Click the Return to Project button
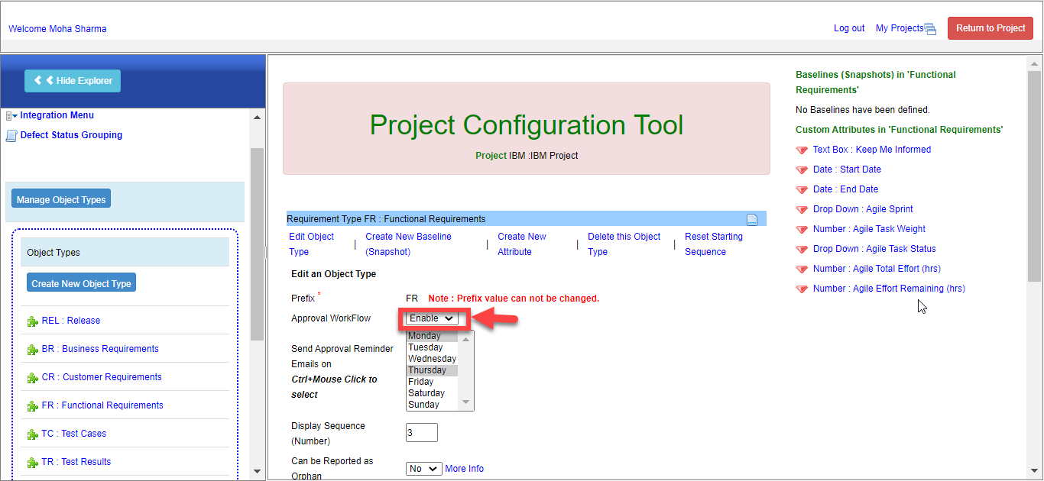The image size is (1044, 481). 991,28
